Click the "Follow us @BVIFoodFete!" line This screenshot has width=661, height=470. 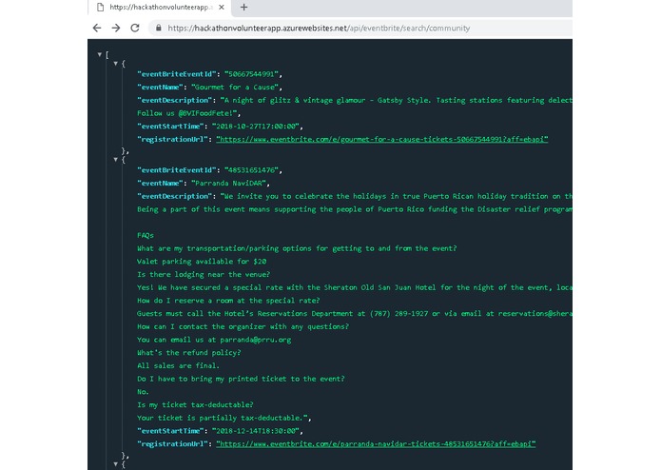click(188, 113)
